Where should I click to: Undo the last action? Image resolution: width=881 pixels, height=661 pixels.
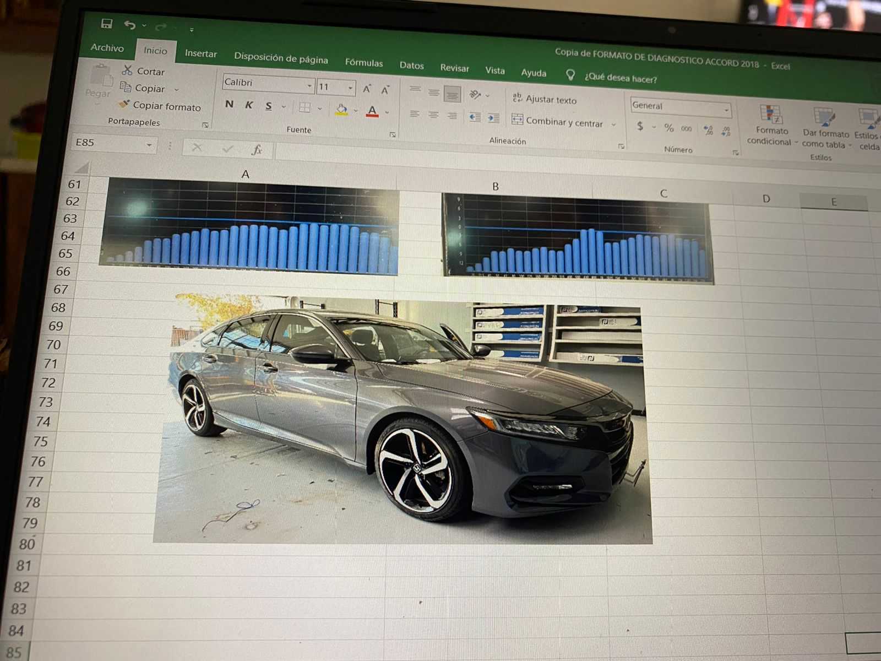point(130,25)
